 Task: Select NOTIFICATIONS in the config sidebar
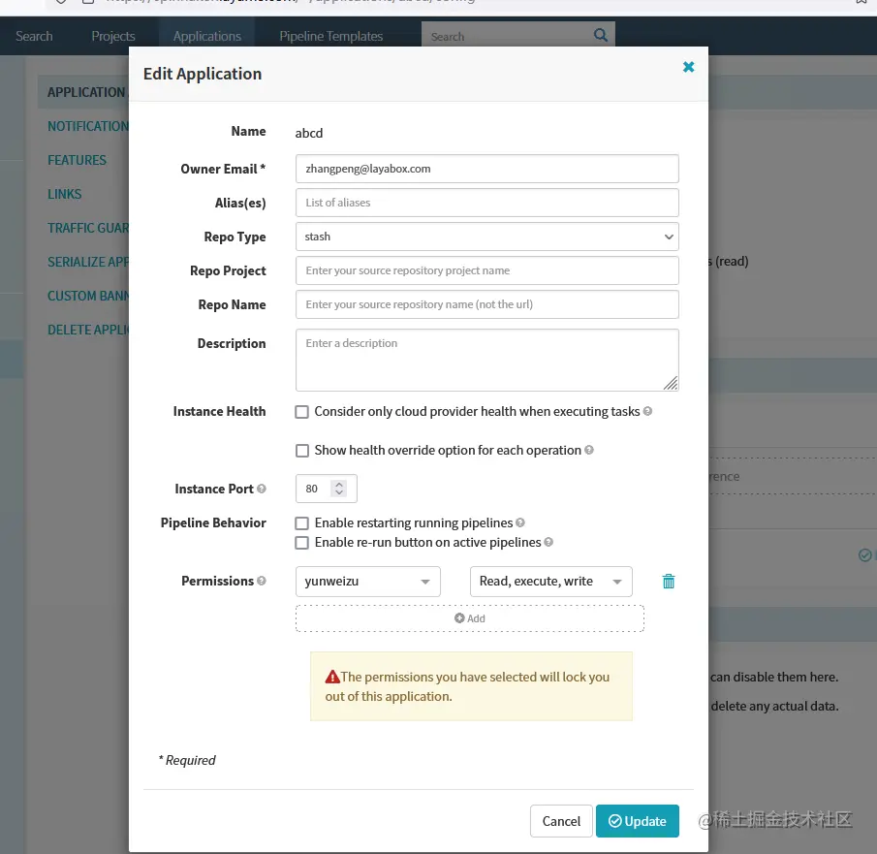click(x=88, y=126)
